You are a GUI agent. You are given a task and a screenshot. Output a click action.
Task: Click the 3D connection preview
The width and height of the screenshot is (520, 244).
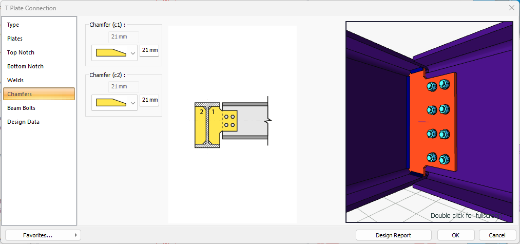click(430, 122)
